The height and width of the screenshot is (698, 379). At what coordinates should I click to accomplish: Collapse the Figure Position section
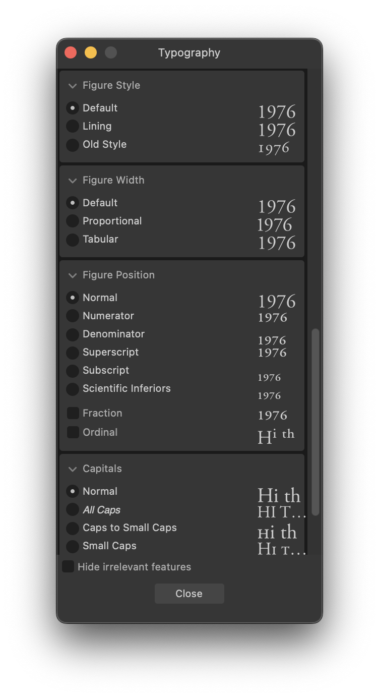point(72,275)
